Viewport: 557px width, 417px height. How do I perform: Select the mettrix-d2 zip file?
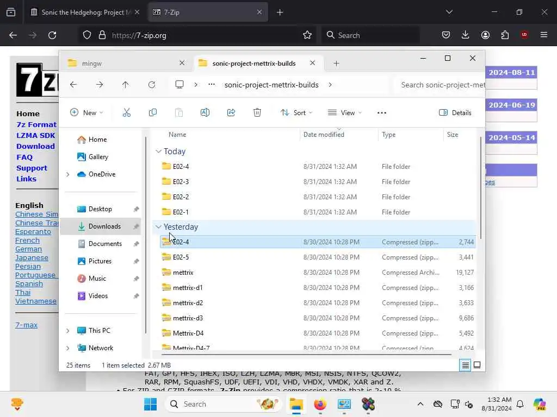pos(318,303)
